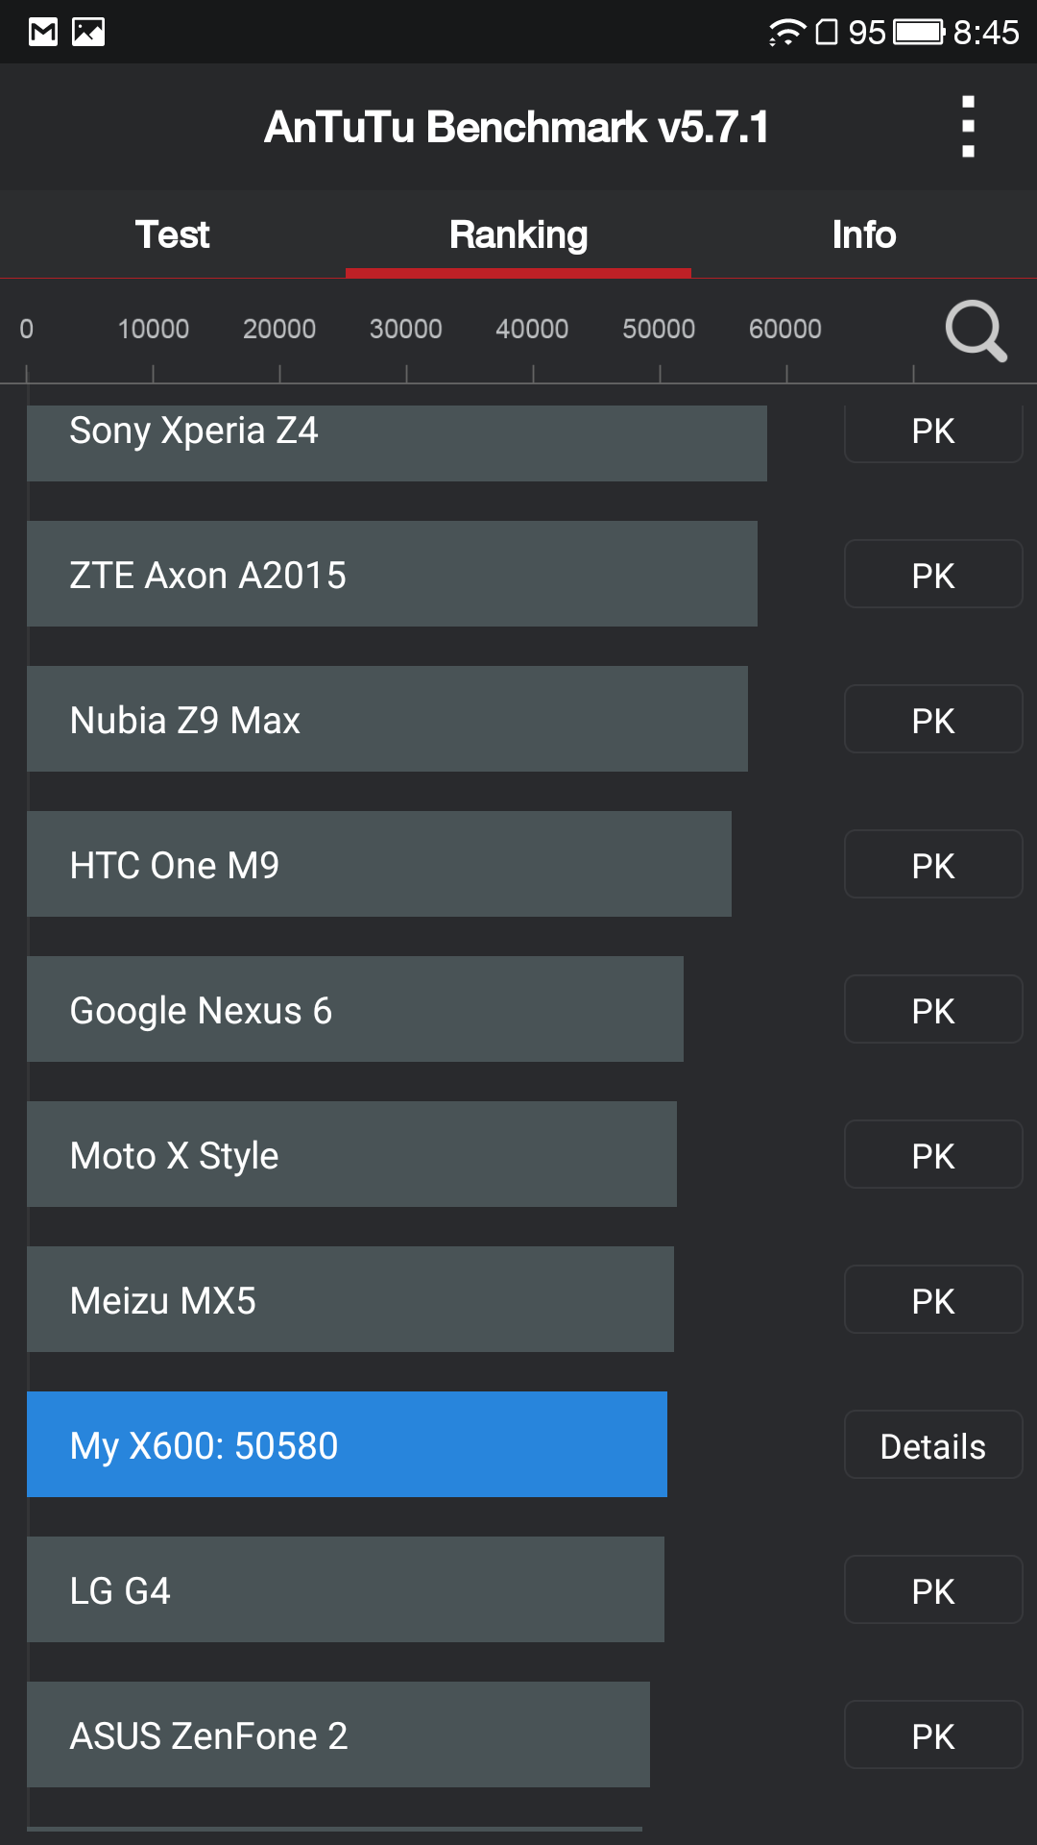Tap PK beside Nubia Z9 Max
This screenshot has width=1037, height=1845.
click(933, 720)
